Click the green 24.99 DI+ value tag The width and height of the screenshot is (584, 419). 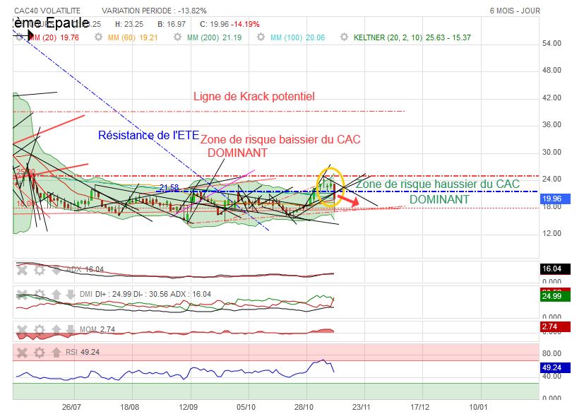[555, 296]
